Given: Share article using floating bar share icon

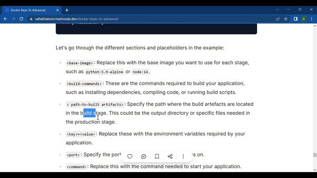Looking at the screenshot, I should coord(170,156).
